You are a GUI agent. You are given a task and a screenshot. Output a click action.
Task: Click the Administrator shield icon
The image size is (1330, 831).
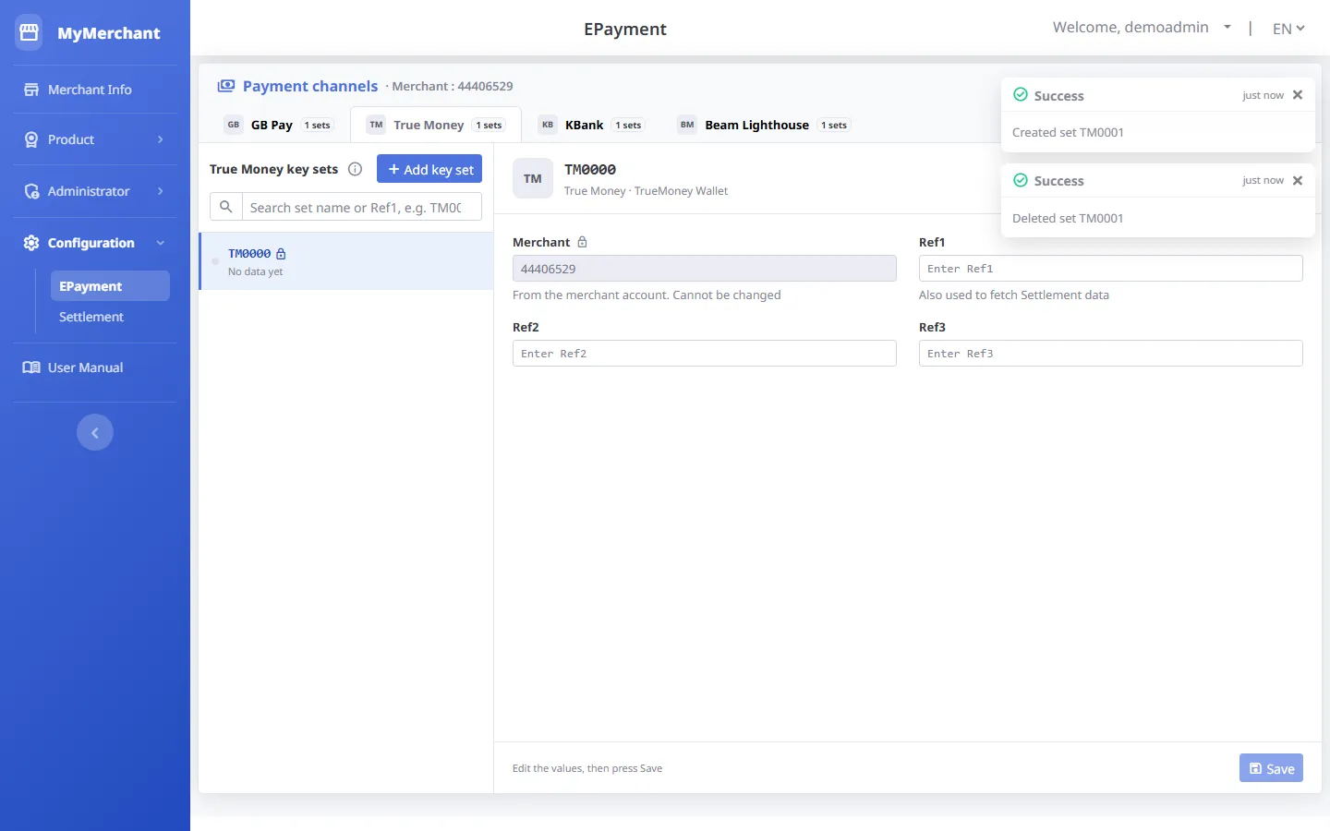tap(31, 191)
